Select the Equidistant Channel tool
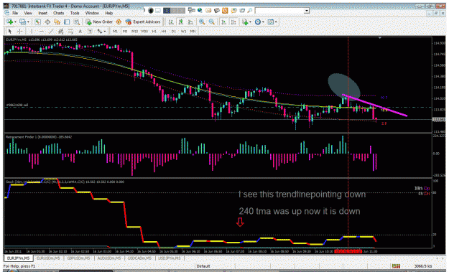This screenshot has height=272, width=449. (61, 31)
